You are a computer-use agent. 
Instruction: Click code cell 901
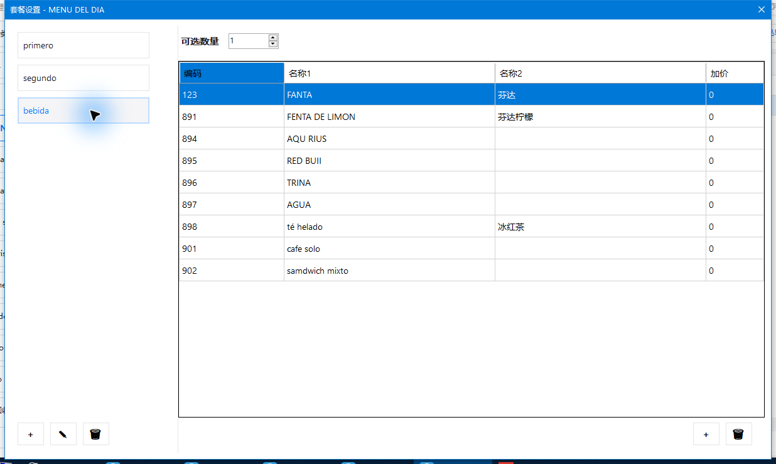point(232,249)
